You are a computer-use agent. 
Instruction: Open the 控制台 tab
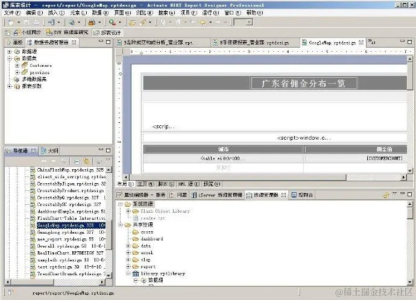point(302,195)
